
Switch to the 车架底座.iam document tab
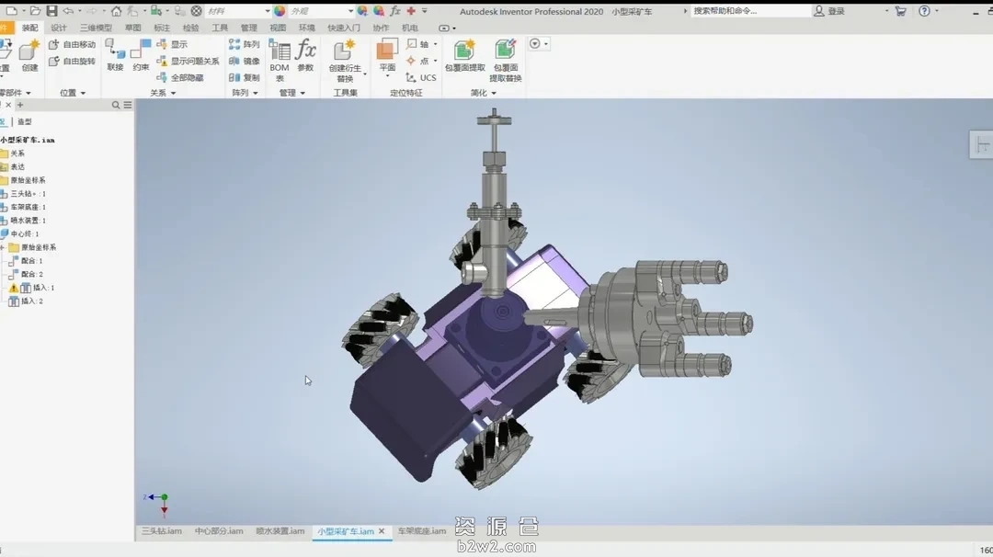(422, 531)
